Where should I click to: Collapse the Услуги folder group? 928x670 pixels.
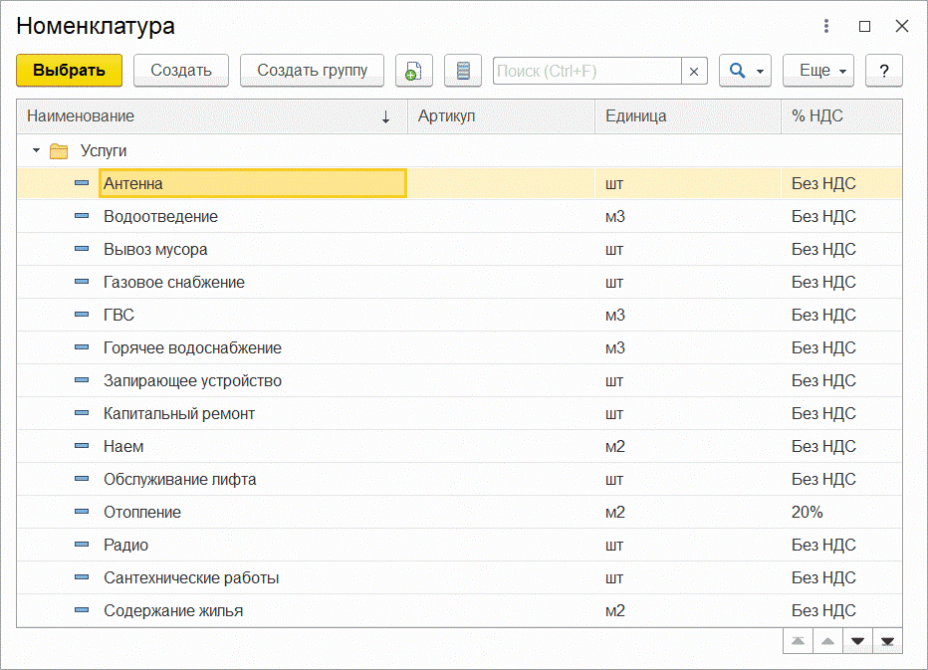(x=37, y=151)
